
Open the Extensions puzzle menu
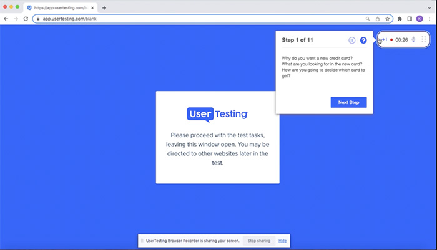point(400,19)
